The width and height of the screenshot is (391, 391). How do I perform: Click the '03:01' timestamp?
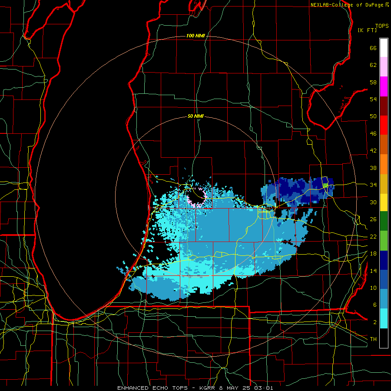(264, 388)
